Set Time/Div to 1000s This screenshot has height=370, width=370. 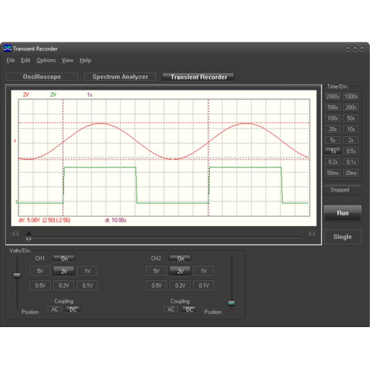point(351,97)
